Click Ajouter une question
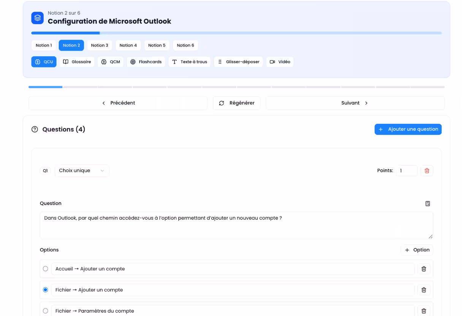 tap(408, 130)
